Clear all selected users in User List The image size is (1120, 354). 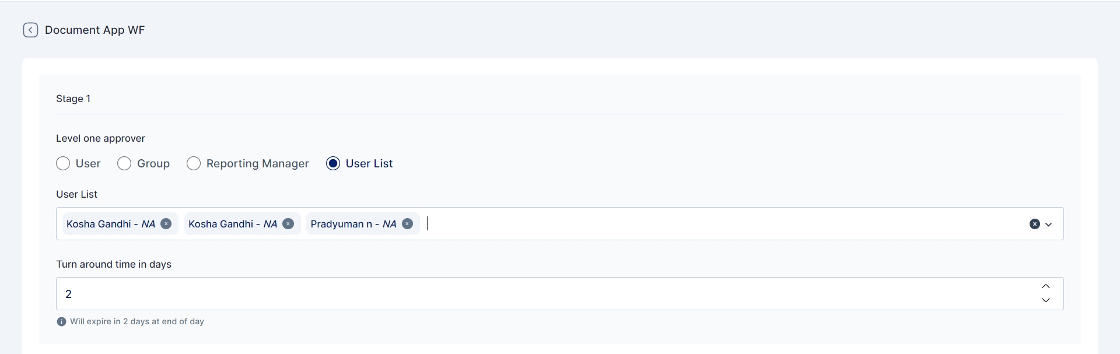(x=1034, y=224)
